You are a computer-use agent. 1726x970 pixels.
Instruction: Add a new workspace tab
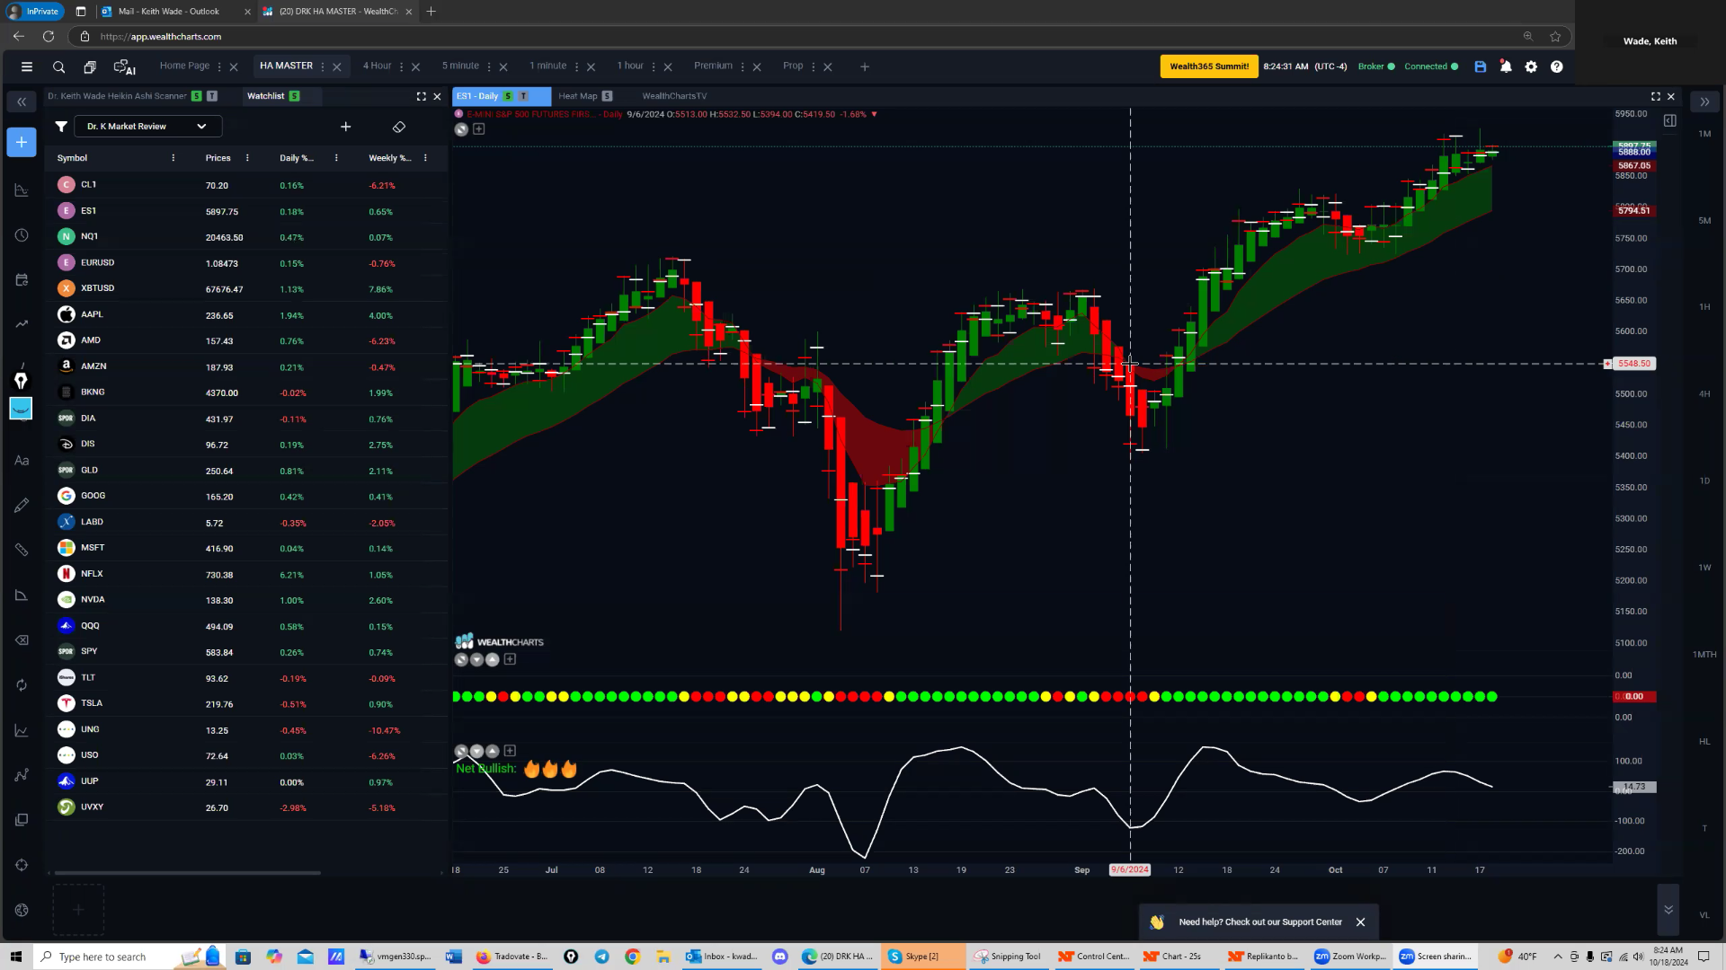[x=865, y=66]
